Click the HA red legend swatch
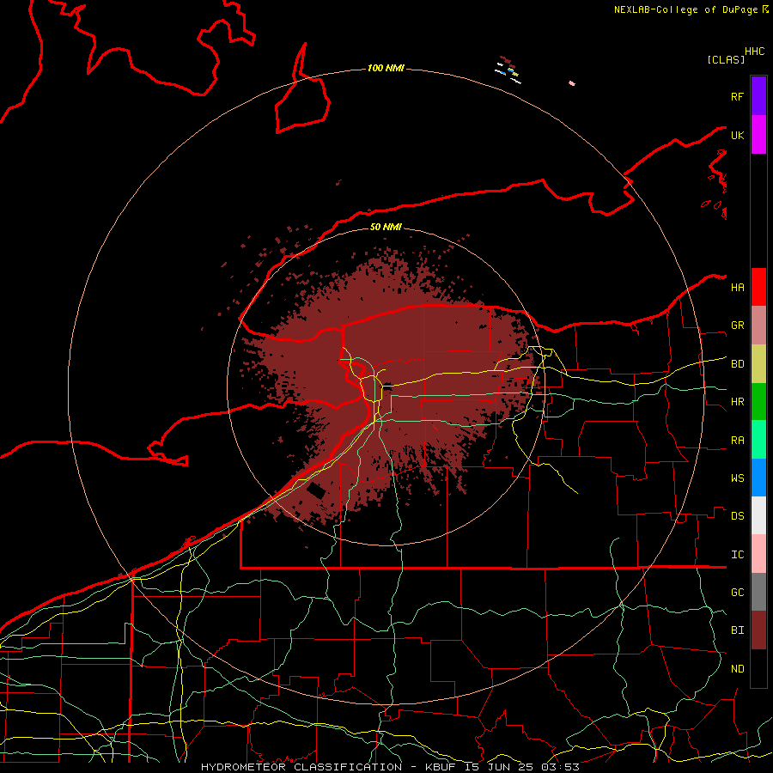This screenshot has width=773, height=773. point(758,287)
